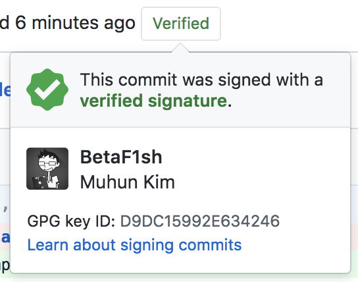358x282 pixels.
Task: Click the partial comma text at left edge
Action: tap(5, 210)
